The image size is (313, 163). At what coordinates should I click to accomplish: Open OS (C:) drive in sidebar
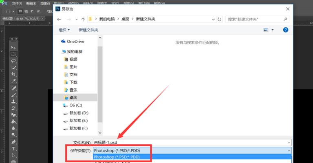73,105
